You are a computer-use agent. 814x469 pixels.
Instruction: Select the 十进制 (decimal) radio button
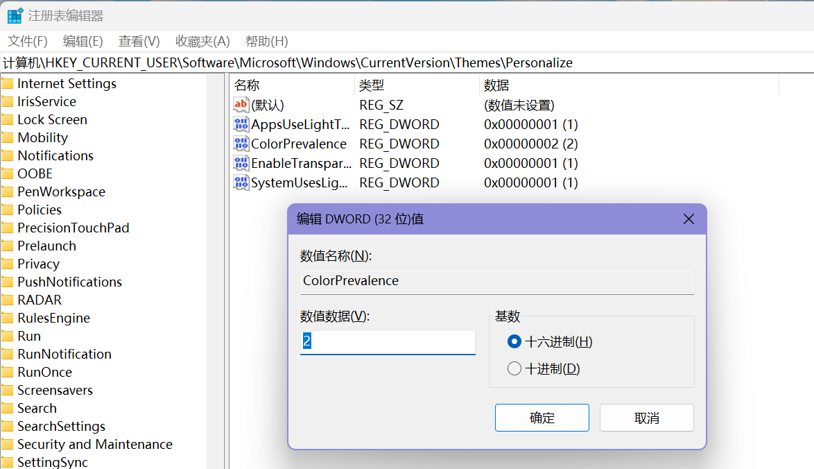pyautogui.click(x=514, y=369)
